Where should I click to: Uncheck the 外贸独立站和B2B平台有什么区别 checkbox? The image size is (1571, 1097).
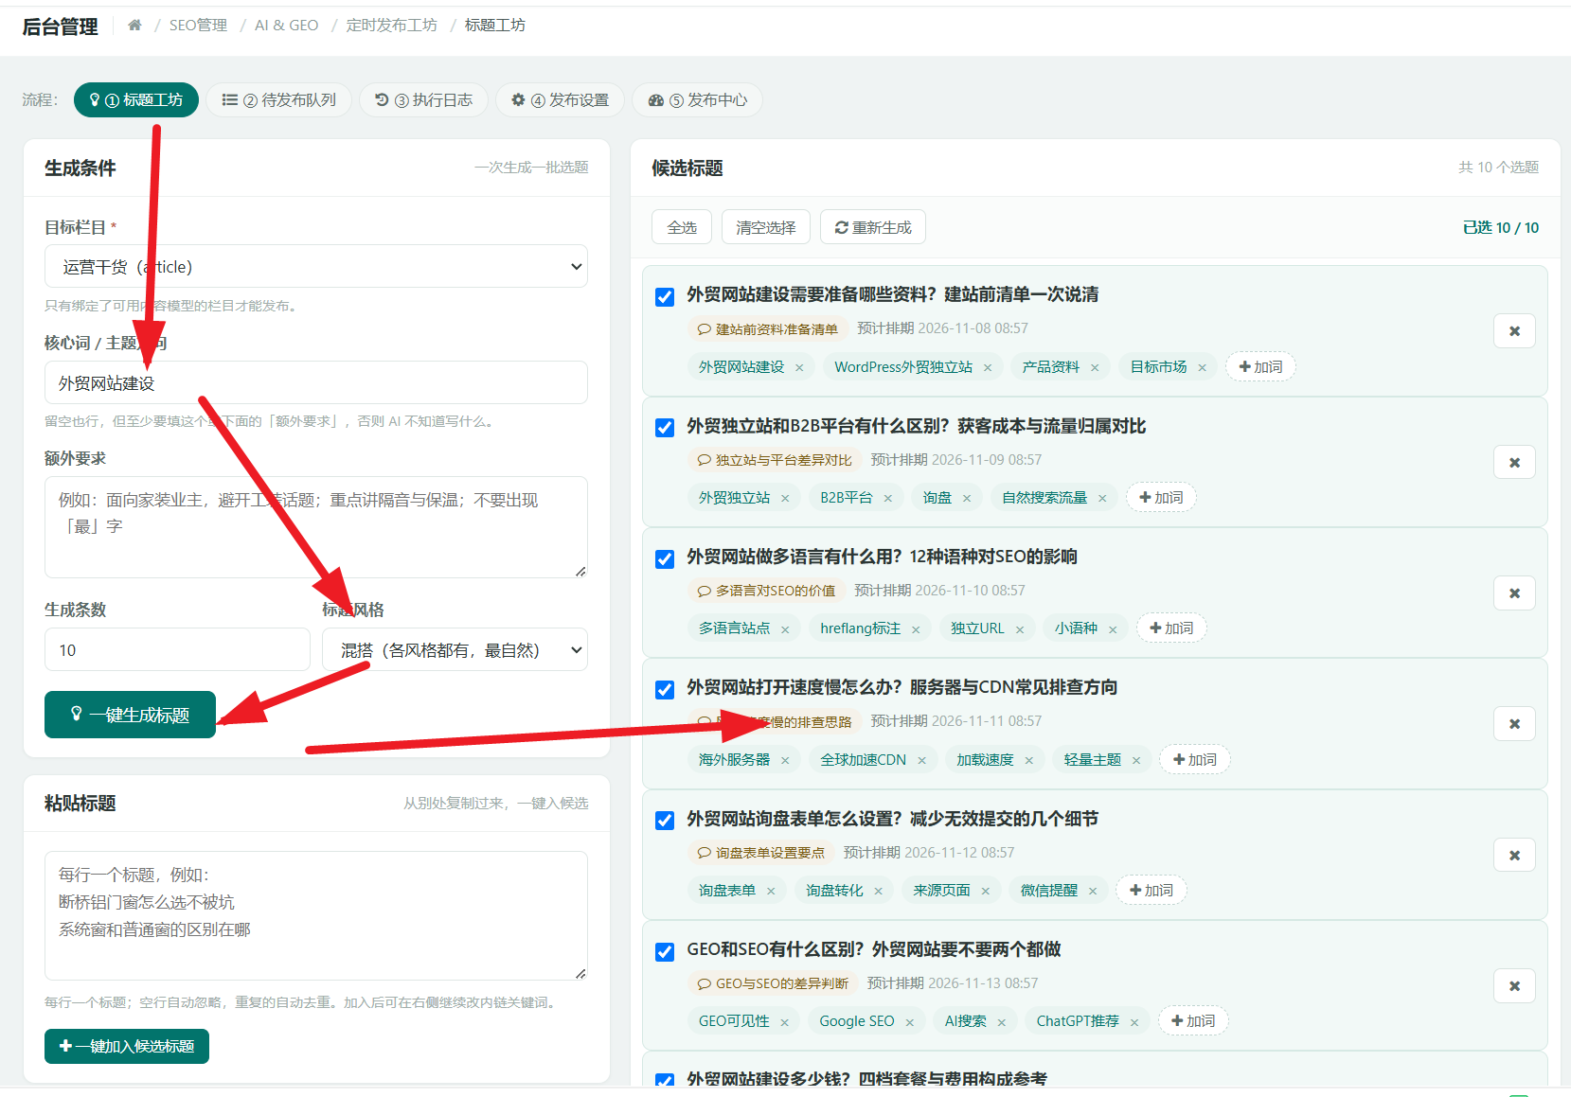click(x=665, y=428)
